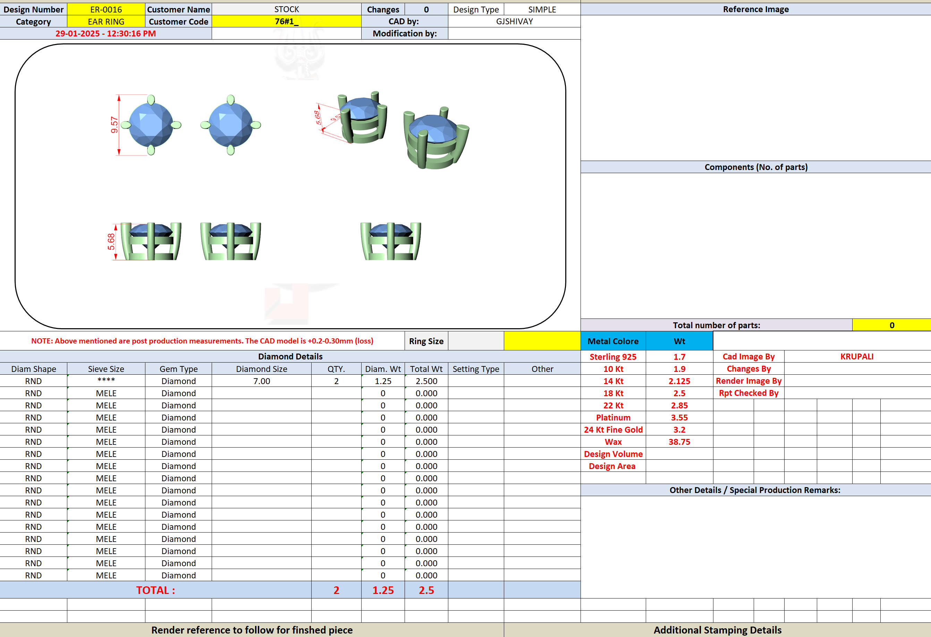Select the Wax weight 38.75
This screenshot has width=931, height=637.
pyautogui.click(x=679, y=441)
